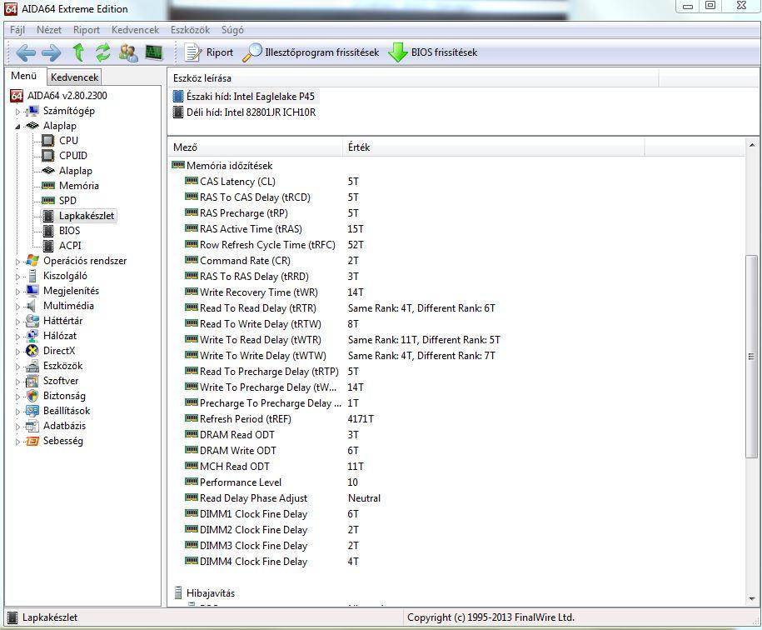Open Illesztőprogram frissítések driver updates

pyautogui.click(x=311, y=52)
